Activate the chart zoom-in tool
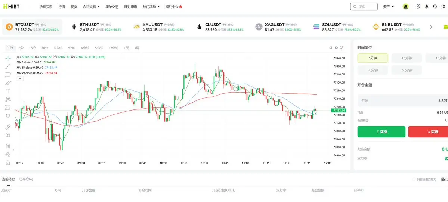Screen dimensions: 448x202 [x=8, y=135]
